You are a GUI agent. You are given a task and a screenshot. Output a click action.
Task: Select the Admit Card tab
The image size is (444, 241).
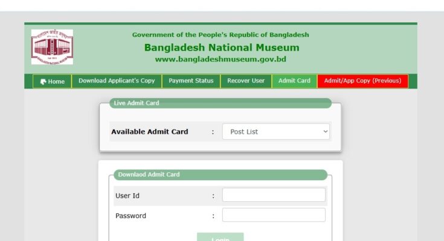tap(294, 81)
